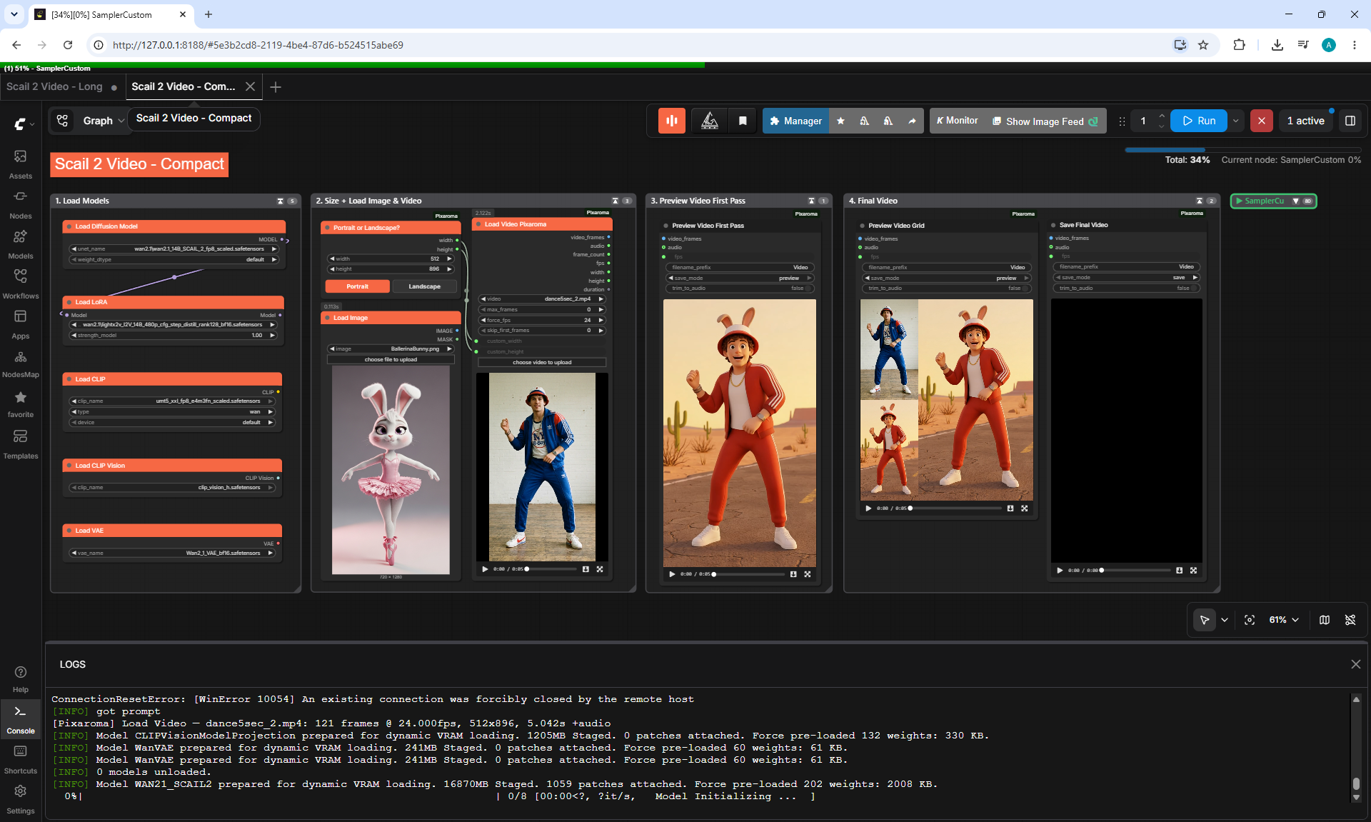
Task: Toggle trim_to_audio in Save Final Video
Action: pos(1126,289)
